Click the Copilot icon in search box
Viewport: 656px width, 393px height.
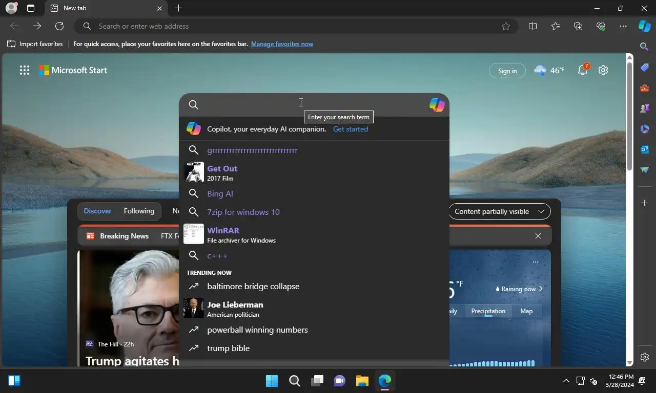coord(437,104)
